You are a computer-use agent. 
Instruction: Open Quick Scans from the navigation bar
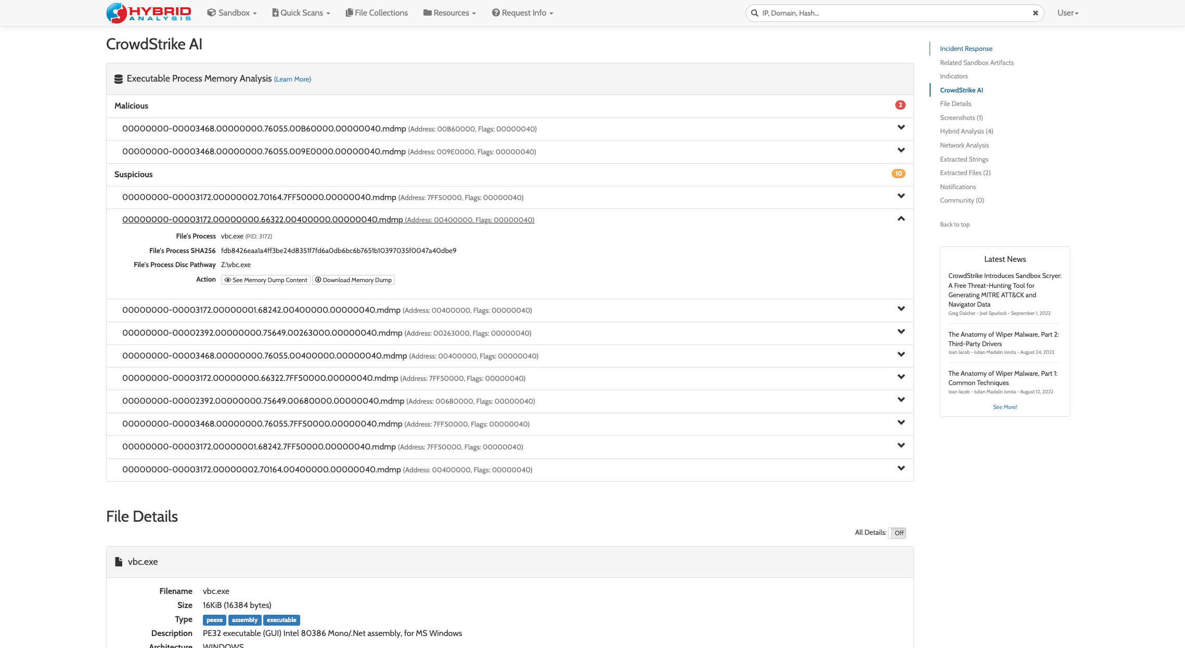click(x=300, y=12)
